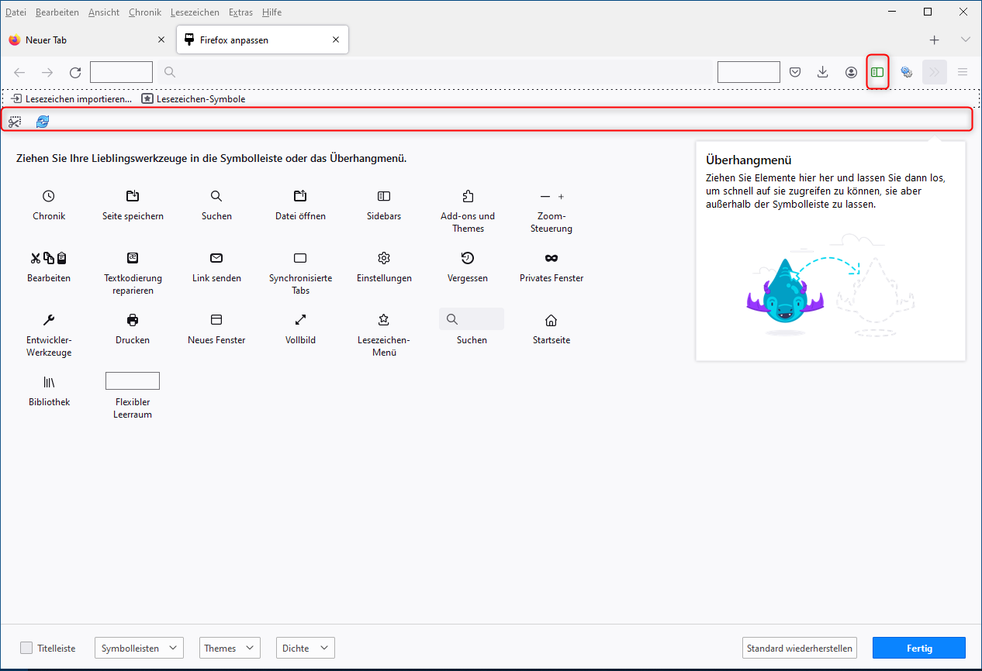The image size is (982, 671).
Task: Select the Drucken printer icon
Action: (x=133, y=320)
